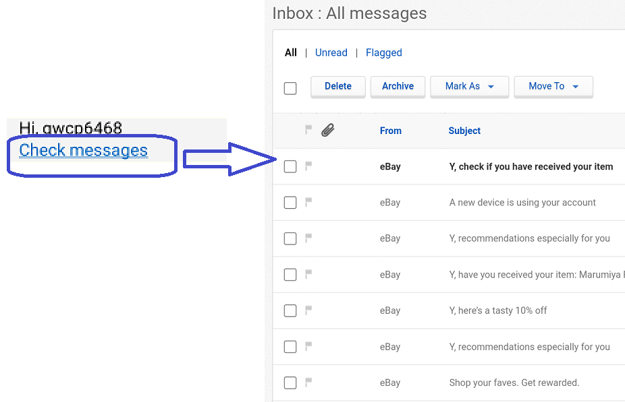Image resolution: width=625 pixels, height=402 pixels.
Task: Click eBay sender of 'tasty 10% off' message
Action: click(390, 310)
